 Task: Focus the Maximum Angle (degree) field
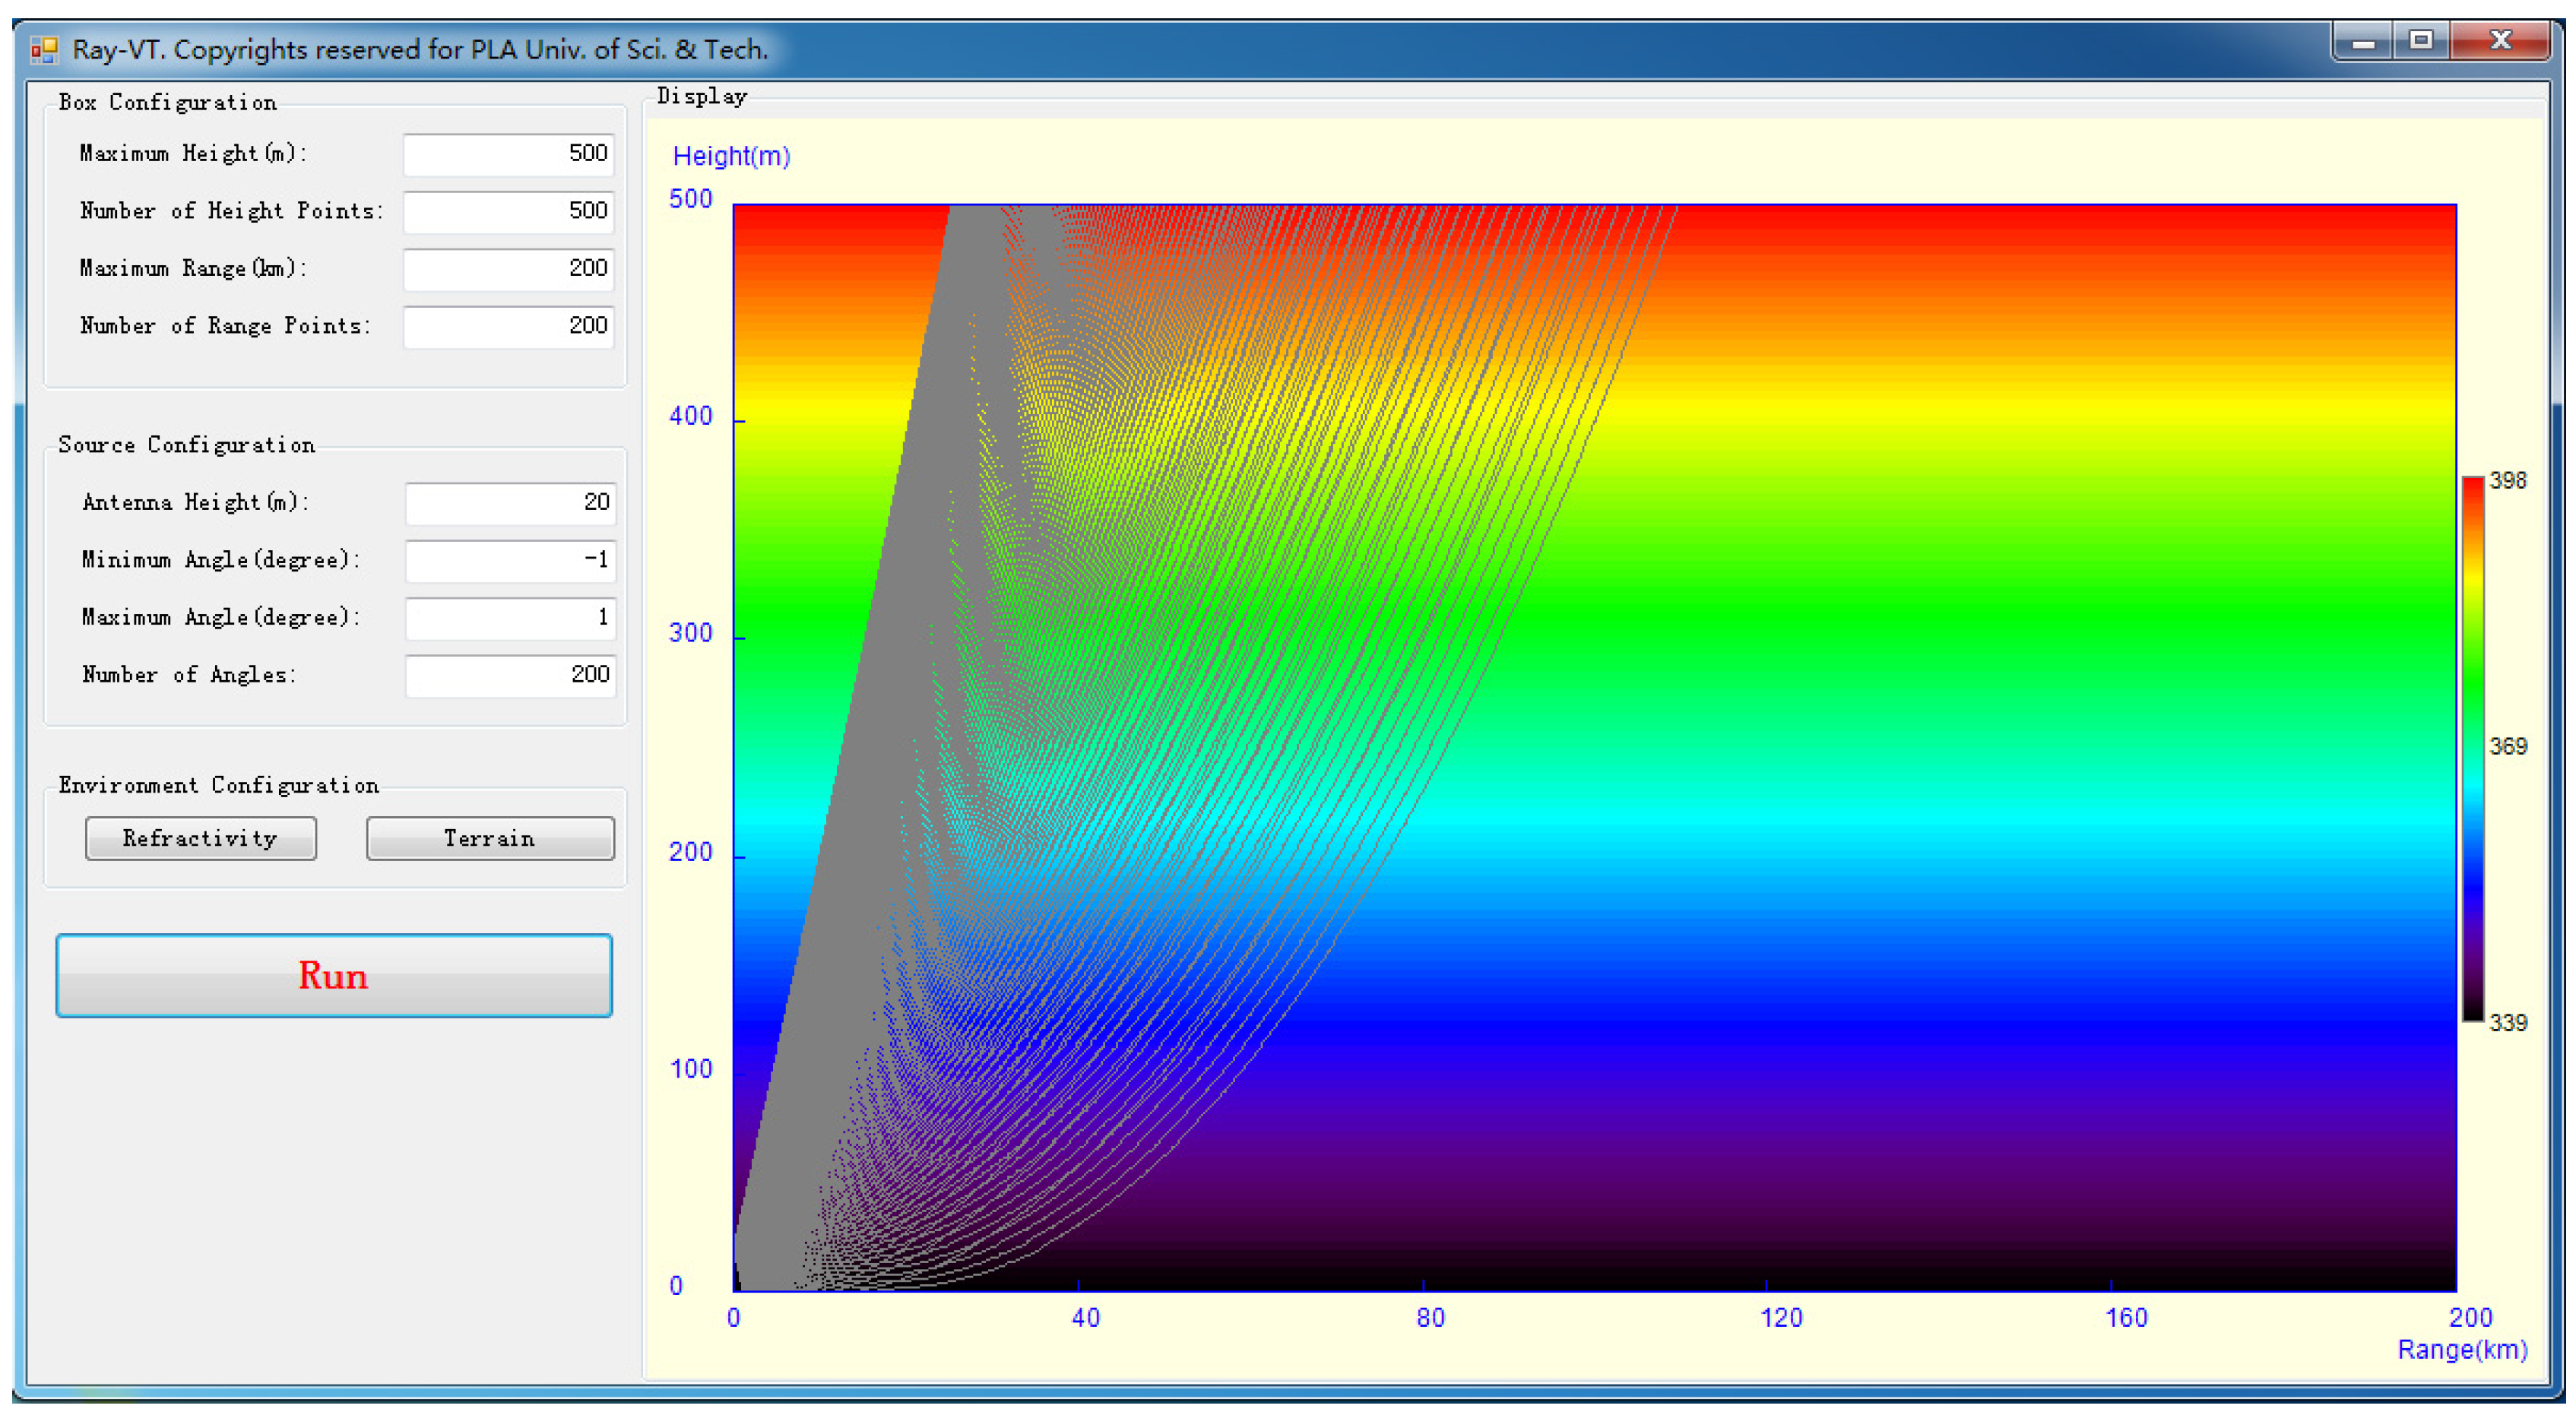(x=510, y=618)
